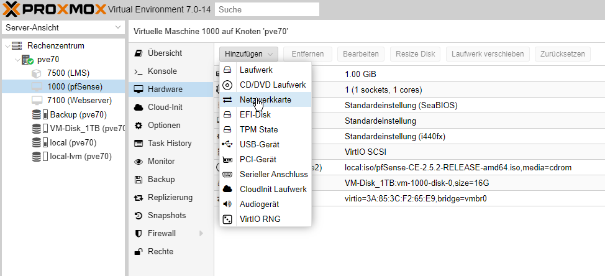Viewport: 605px width, 276px height.
Task: Click the Laufwerk verschieben button
Action: pyautogui.click(x=488, y=54)
